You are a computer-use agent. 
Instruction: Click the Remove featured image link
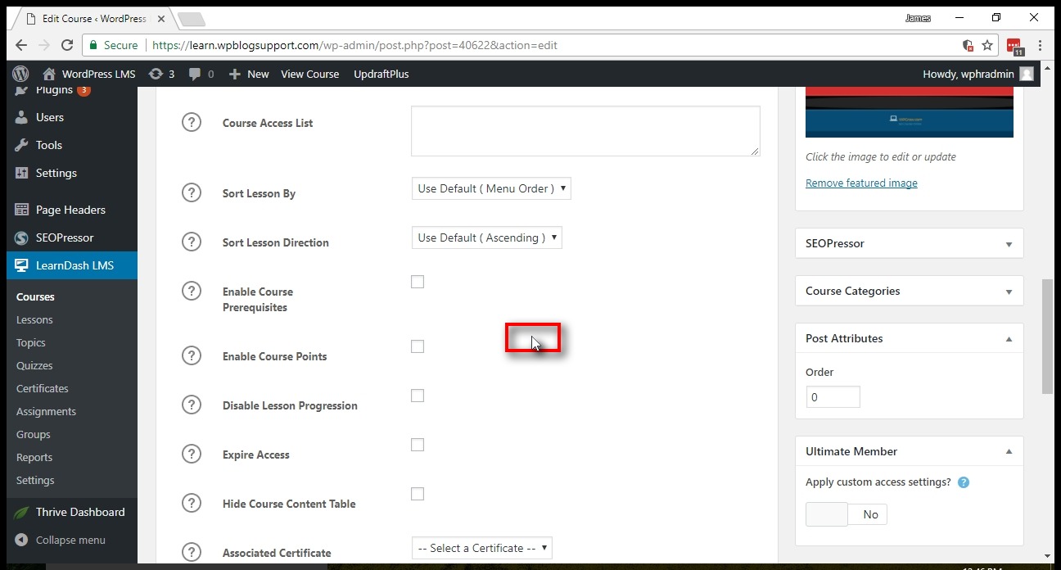pyautogui.click(x=861, y=183)
